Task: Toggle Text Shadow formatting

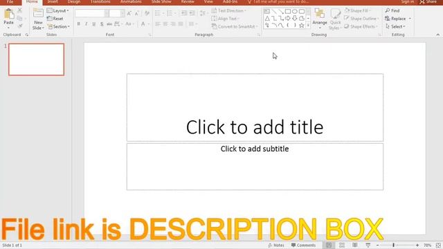Action: point(102,24)
